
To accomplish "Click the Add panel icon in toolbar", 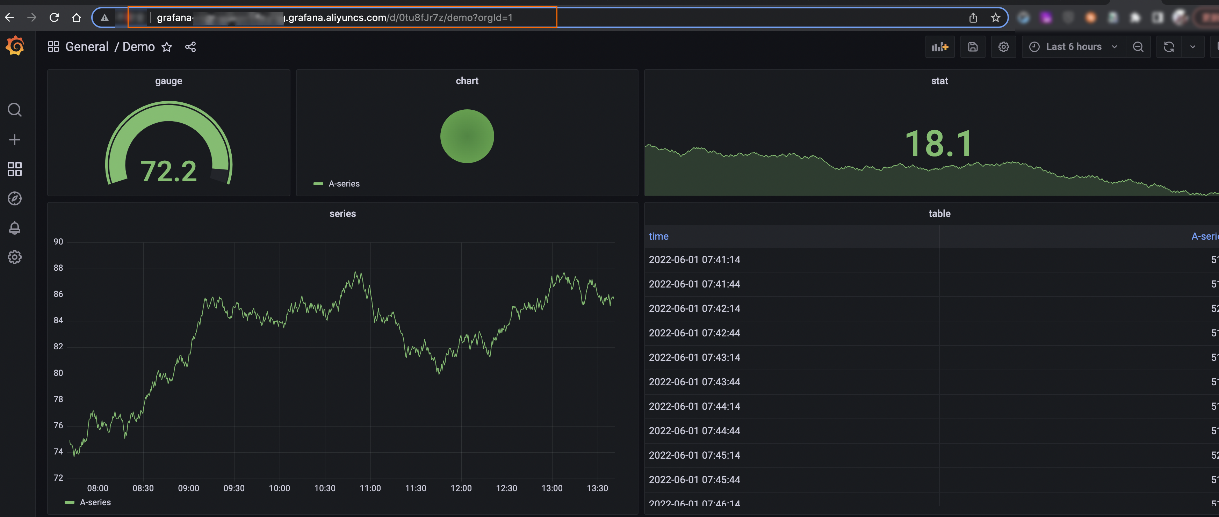I will (939, 47).
